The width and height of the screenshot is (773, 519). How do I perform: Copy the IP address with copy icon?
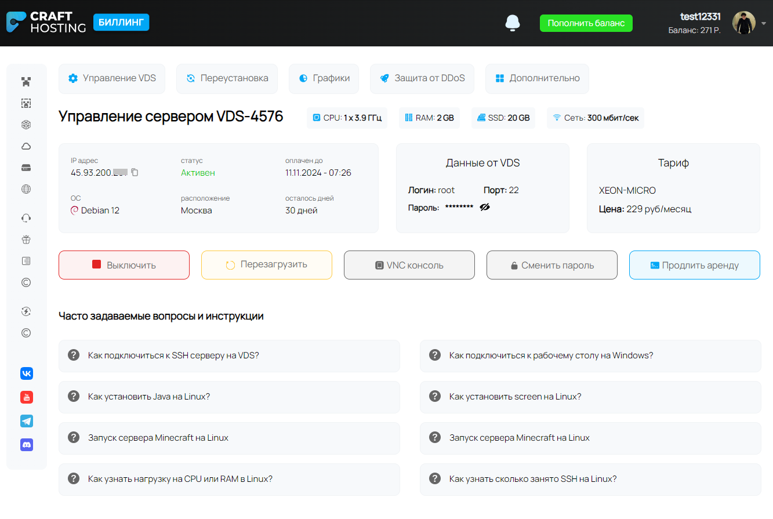(x=135, y=172)
